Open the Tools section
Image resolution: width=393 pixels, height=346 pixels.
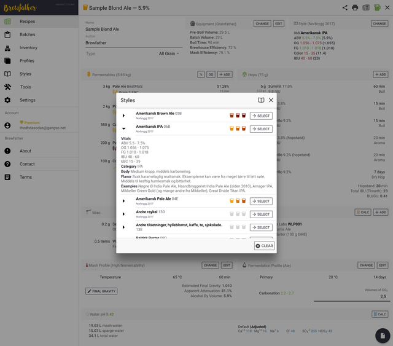point(39,87)
